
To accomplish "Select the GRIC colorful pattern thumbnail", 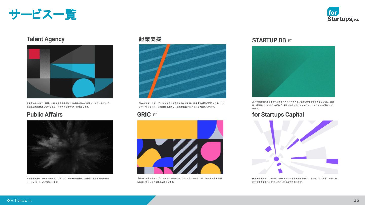I will 180,147.
